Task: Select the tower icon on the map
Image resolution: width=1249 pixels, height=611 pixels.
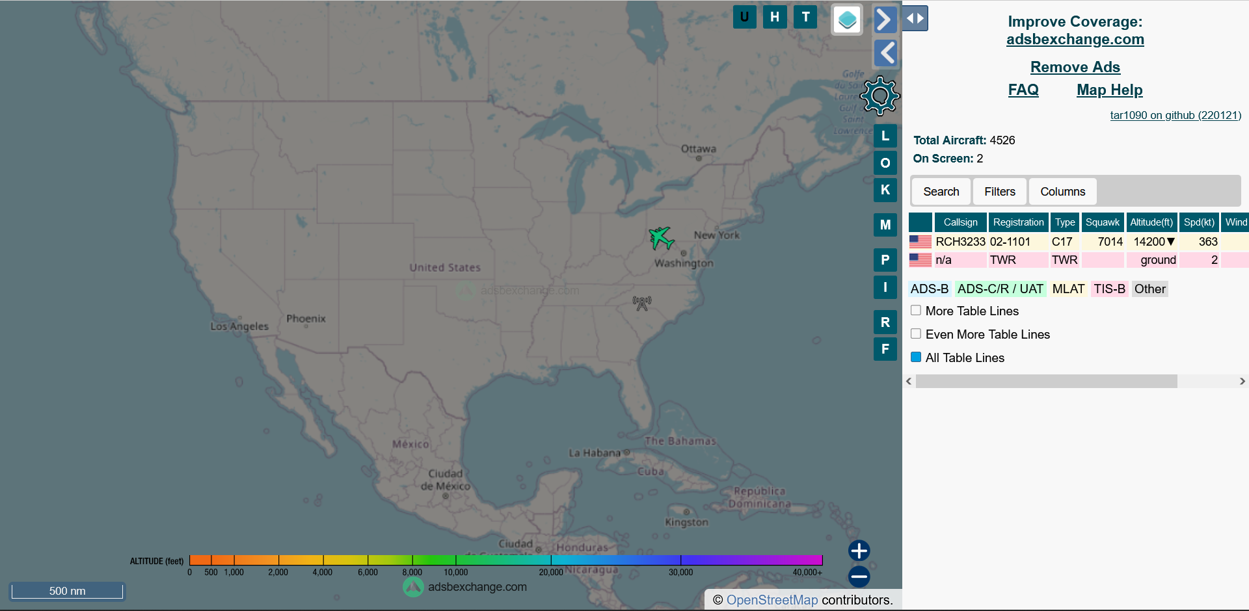Action: pyautogui.click(x=642, y=303)
